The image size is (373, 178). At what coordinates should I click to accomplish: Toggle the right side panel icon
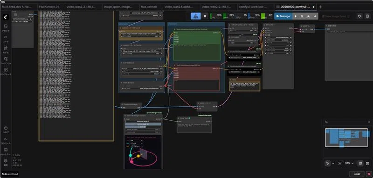tap(367, 16)
